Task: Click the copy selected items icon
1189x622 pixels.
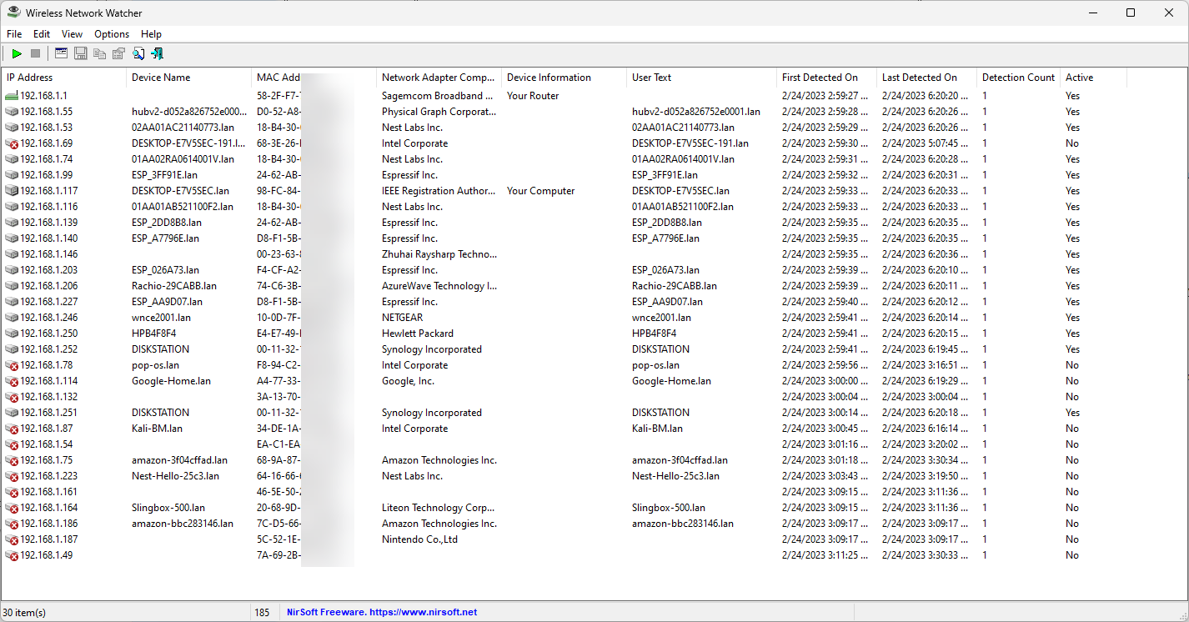Action: [100, 54]
